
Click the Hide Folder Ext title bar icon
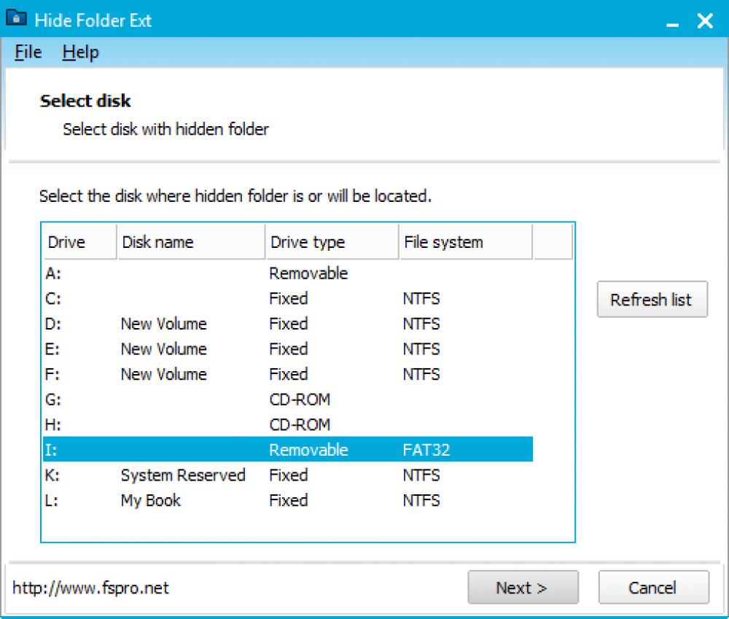click(17, 20)
